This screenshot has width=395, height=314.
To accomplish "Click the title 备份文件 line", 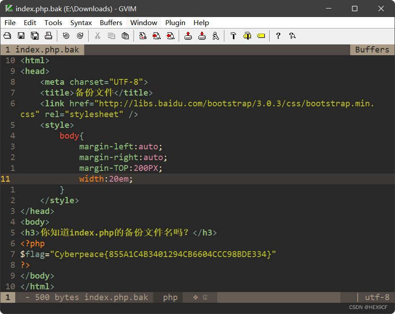I will [x=96, y=93].
